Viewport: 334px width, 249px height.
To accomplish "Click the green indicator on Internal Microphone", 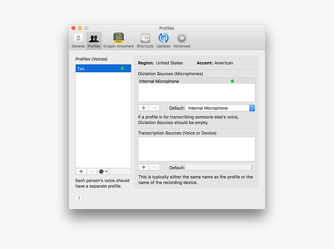I will coord(232,81).
